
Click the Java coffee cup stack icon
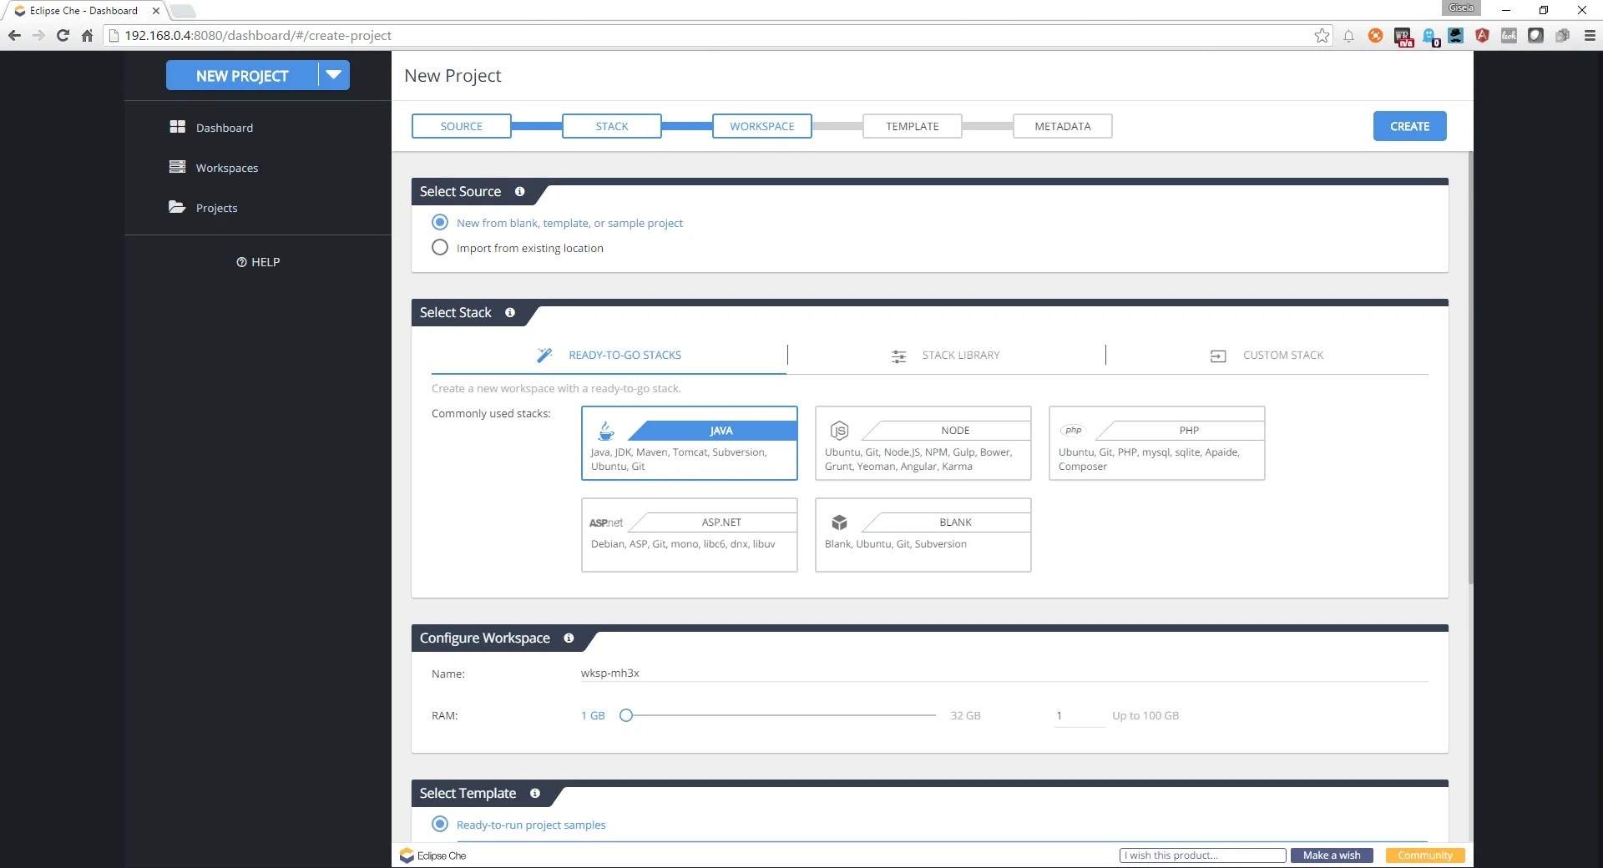click(606, 431)
